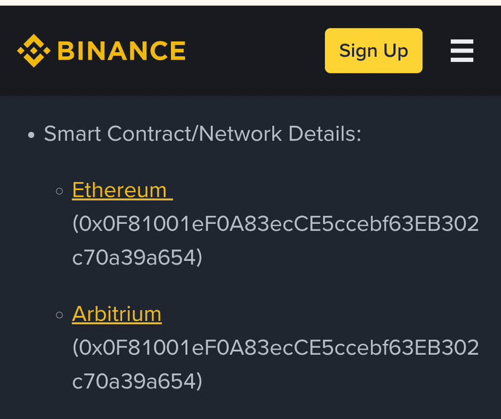
Task: Click the hollow bullet beside Ethereum
Action: click(59, 191)
